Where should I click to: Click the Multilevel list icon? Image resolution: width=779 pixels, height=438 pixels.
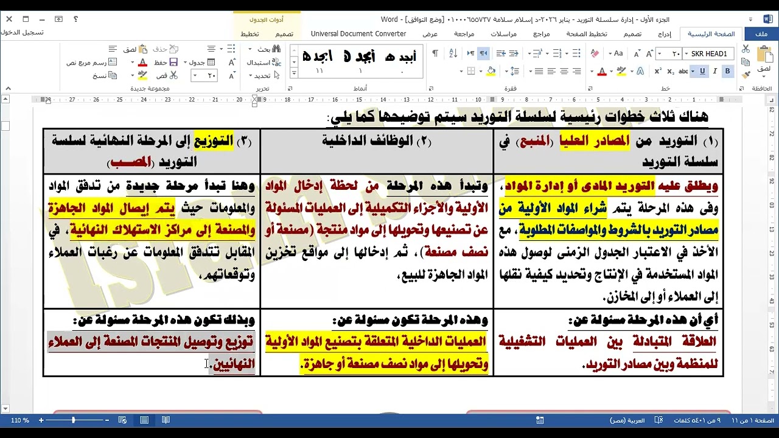[x=537, y=54]
